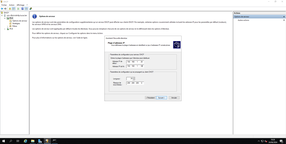Open the Affichage menu
The height and width of the screenshot is (144, 286).
[x=20, y=5]
